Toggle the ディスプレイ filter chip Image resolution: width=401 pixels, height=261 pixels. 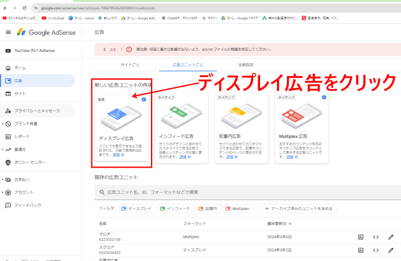pyautogui.click(x=137, y=208)
